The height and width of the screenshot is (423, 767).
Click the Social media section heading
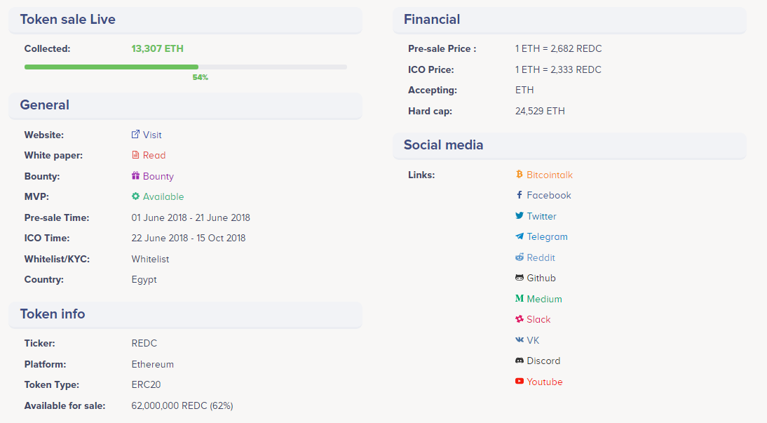[443, 145]
